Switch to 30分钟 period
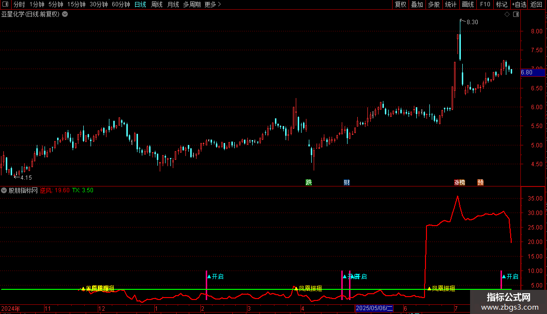The width and height of the screenshot is (547, 314). click(x=99, y=4)
